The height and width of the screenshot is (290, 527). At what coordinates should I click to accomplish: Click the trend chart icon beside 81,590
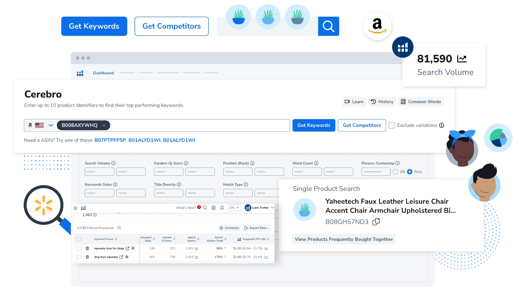pos(462,59)
